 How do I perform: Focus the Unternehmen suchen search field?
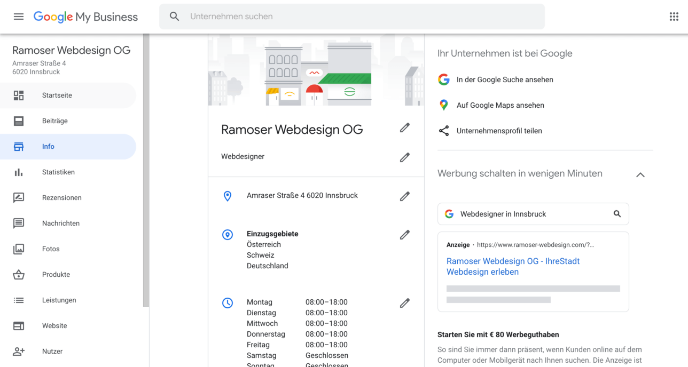coord(352,17)
